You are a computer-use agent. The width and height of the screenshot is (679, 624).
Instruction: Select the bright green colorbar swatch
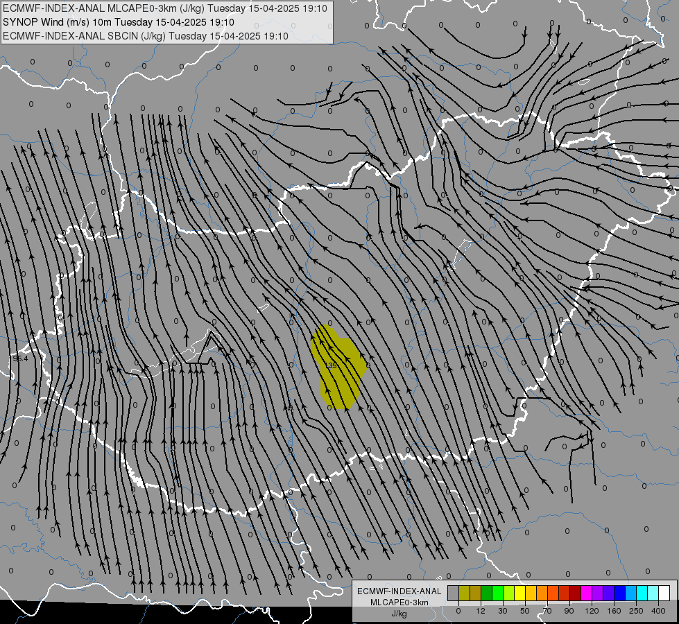(498, 593)
